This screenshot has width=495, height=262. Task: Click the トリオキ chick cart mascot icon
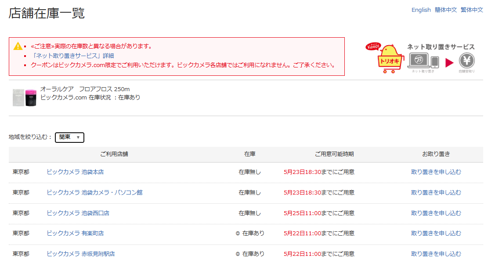[x=390, y=59]
